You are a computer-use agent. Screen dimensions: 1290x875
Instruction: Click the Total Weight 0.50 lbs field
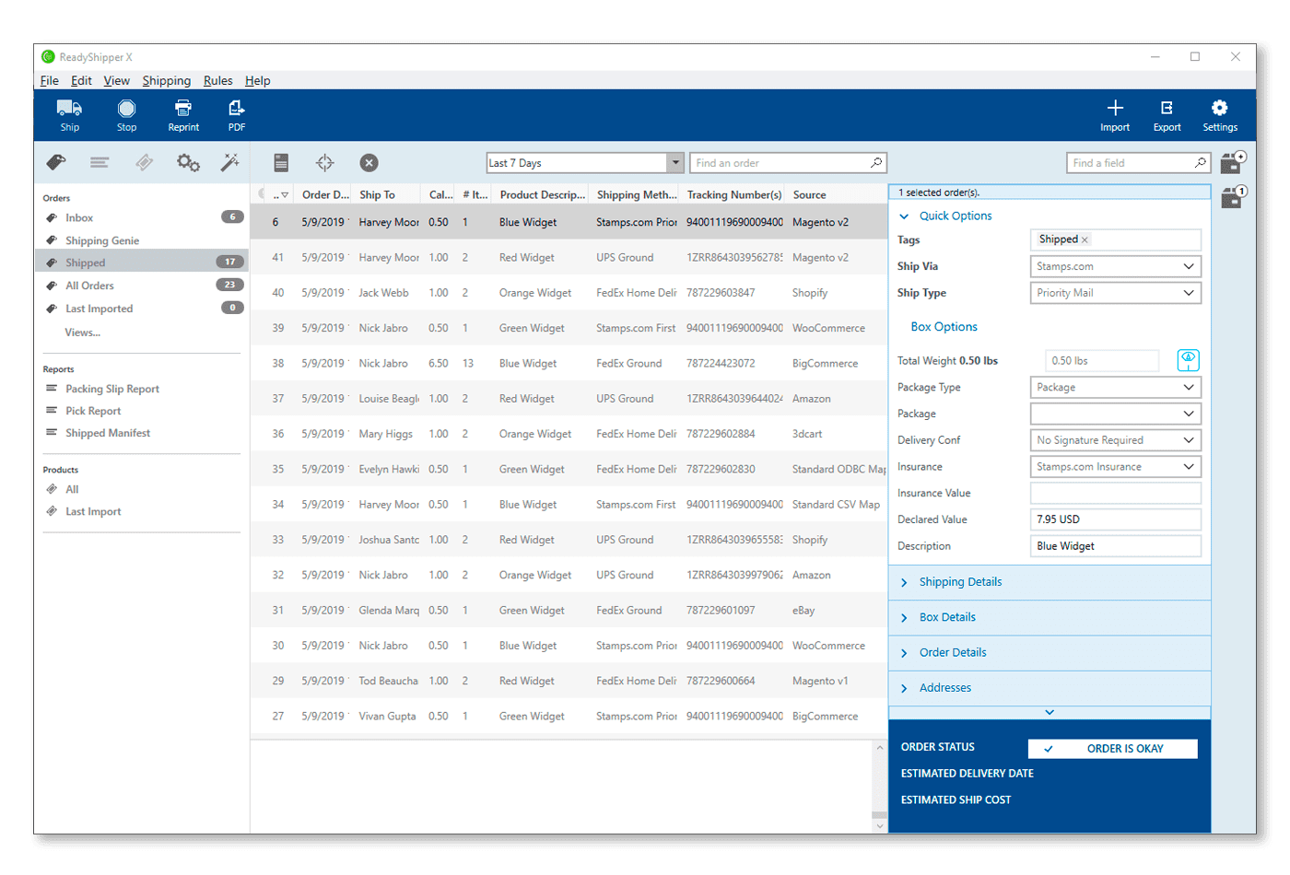coord(1102,361)
